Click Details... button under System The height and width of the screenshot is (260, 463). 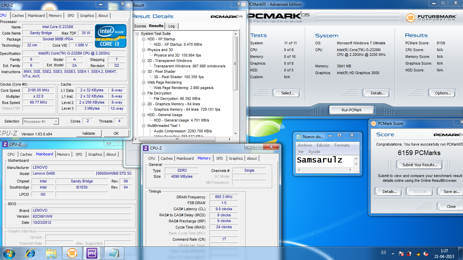coord(378,93)
